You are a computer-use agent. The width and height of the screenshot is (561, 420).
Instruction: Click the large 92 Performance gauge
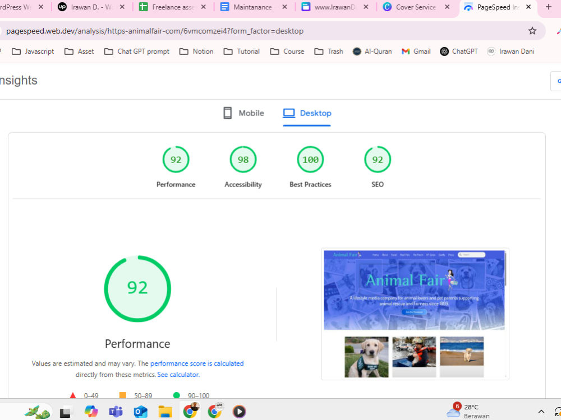(x=137, y=288)
